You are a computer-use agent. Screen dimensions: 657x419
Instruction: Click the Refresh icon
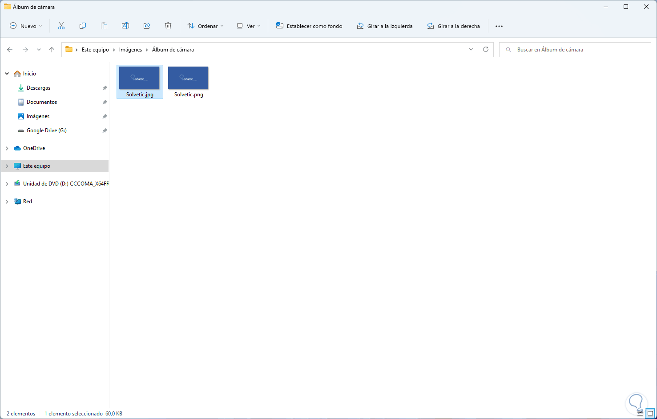tap(486, 50)
